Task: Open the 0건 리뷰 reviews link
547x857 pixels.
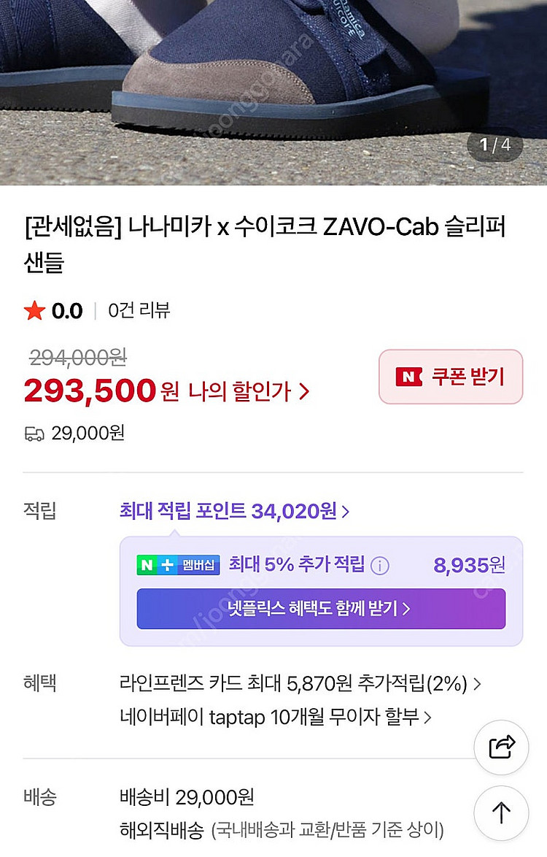Action: click(139, 311)
